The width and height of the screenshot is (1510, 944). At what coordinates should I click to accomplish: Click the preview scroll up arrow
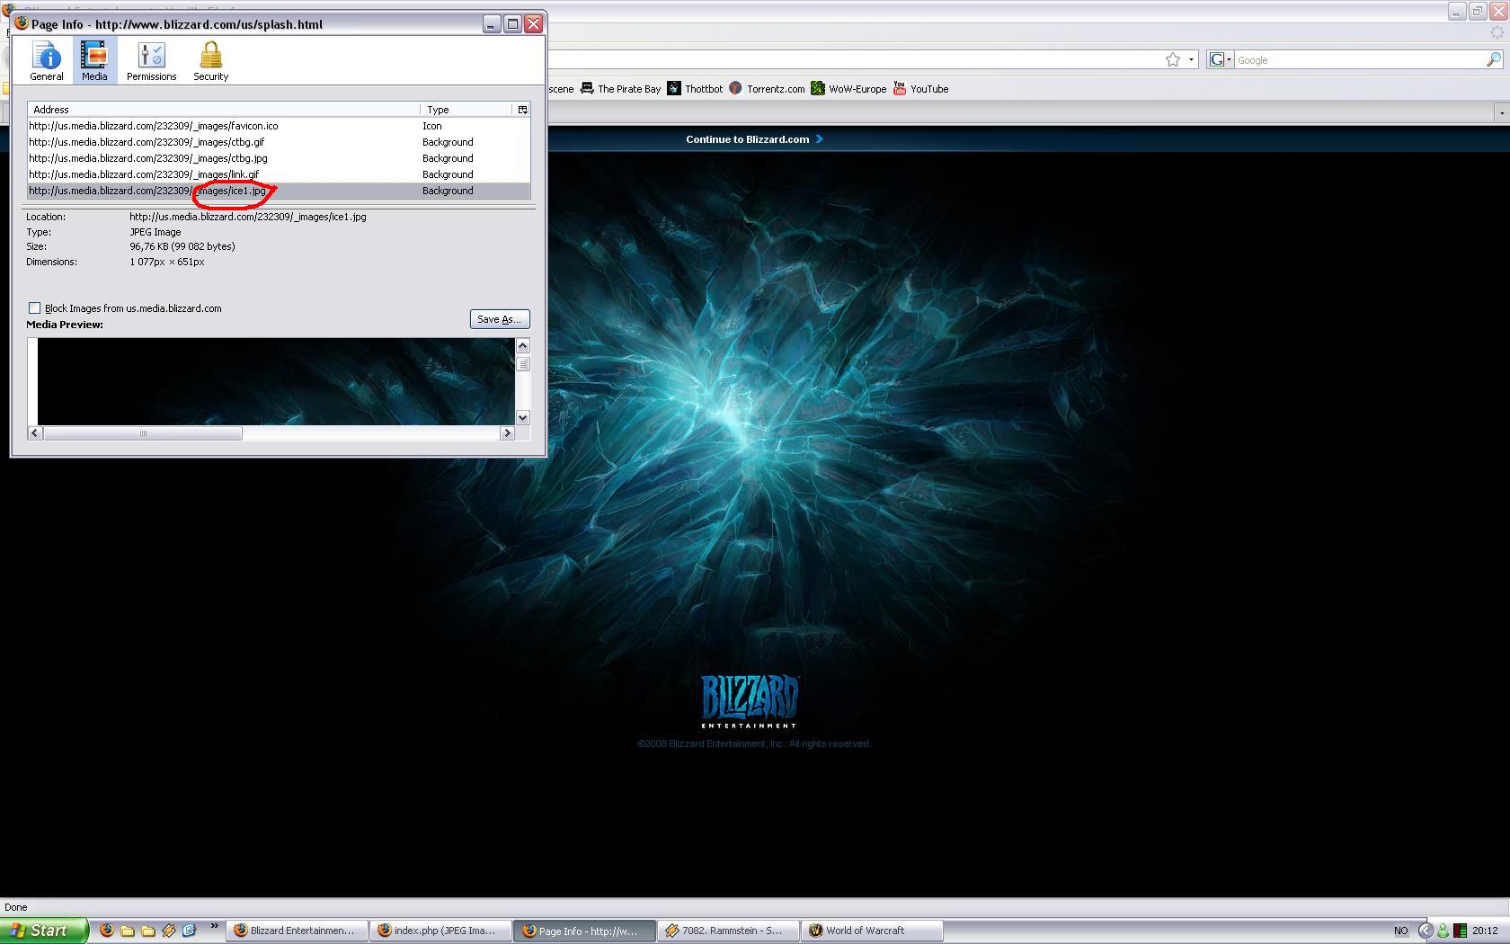coord(523,346)
